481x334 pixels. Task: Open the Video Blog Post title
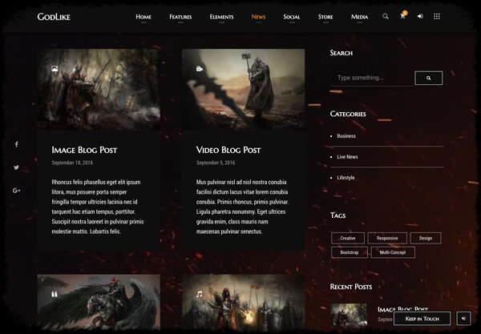228,150
